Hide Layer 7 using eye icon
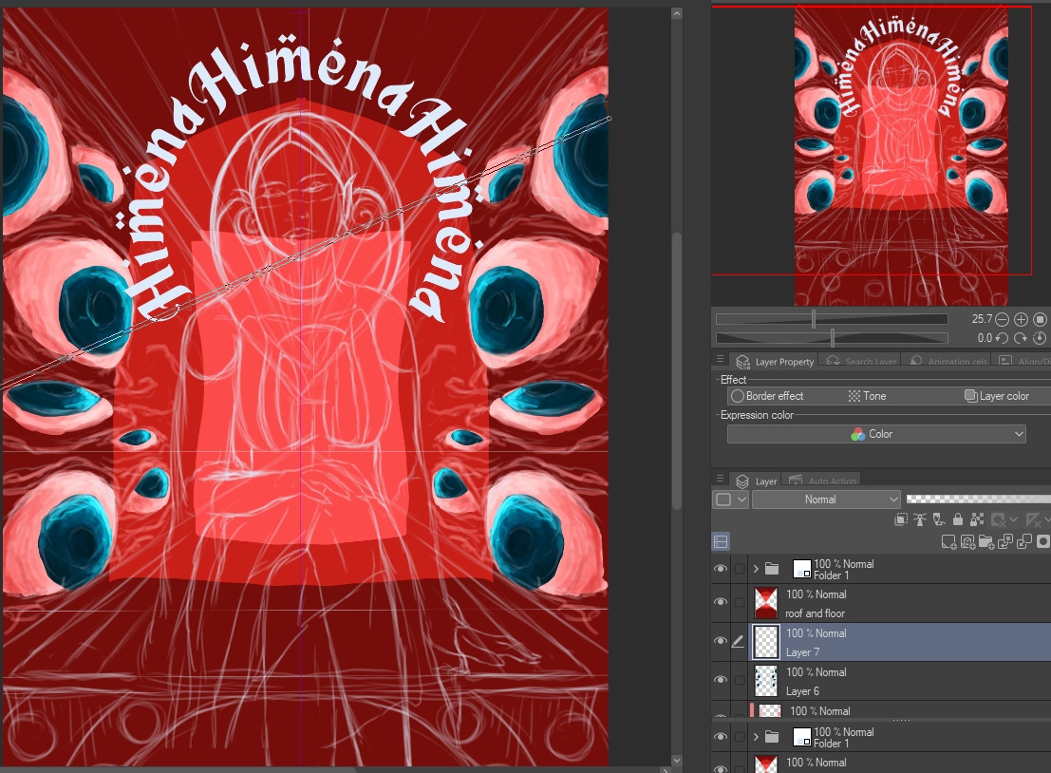 click(x=721, y=641)
